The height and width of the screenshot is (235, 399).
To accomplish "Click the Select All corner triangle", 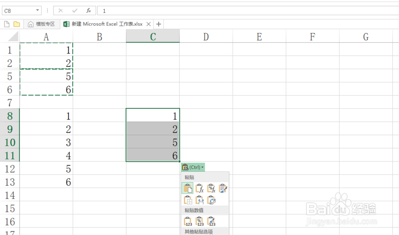I will pos(13,36).
